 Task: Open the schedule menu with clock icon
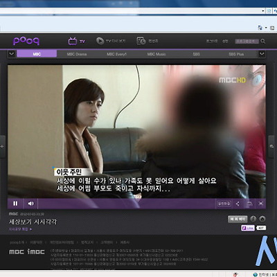(148, 41)
